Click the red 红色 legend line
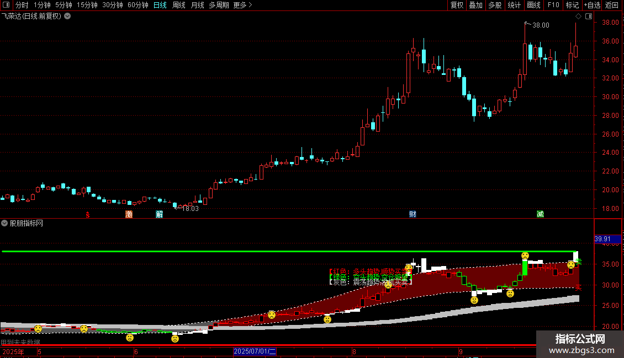 [x=371, y=272]
